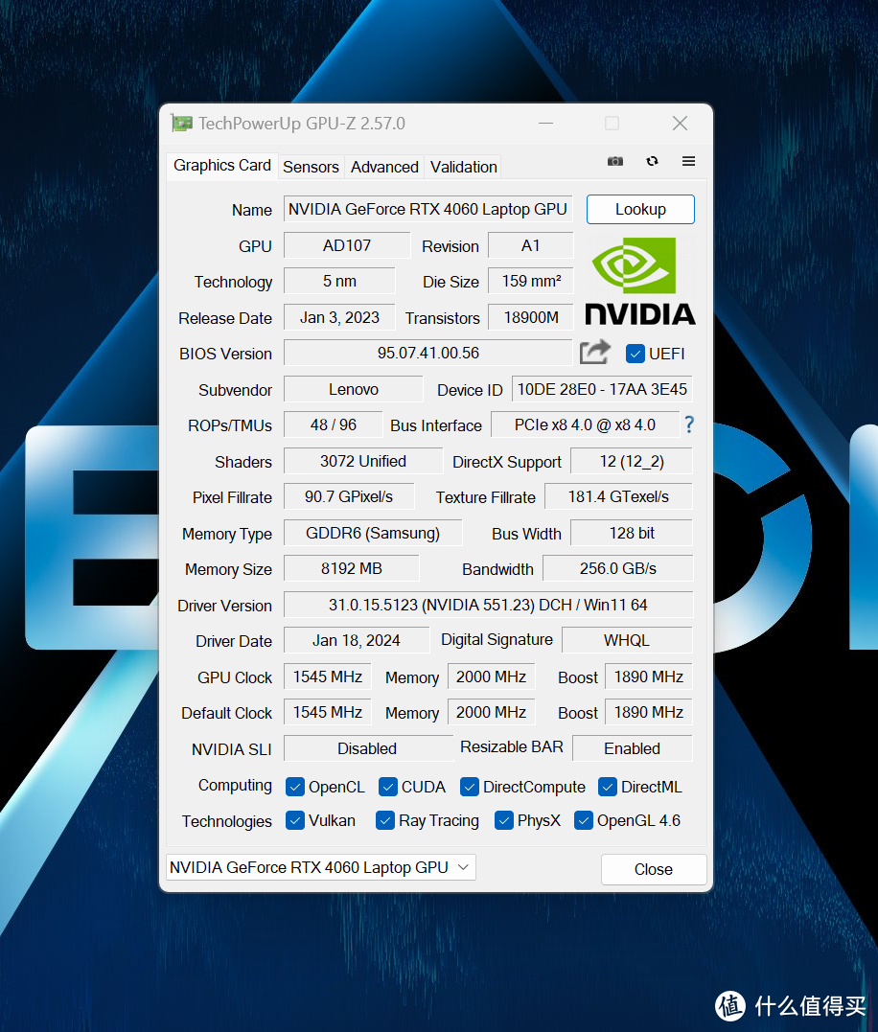Viewport: 878px width, 1032px height.
Task: Click the Shaders value 3072 Unified
Action: [x=363, y=461]
